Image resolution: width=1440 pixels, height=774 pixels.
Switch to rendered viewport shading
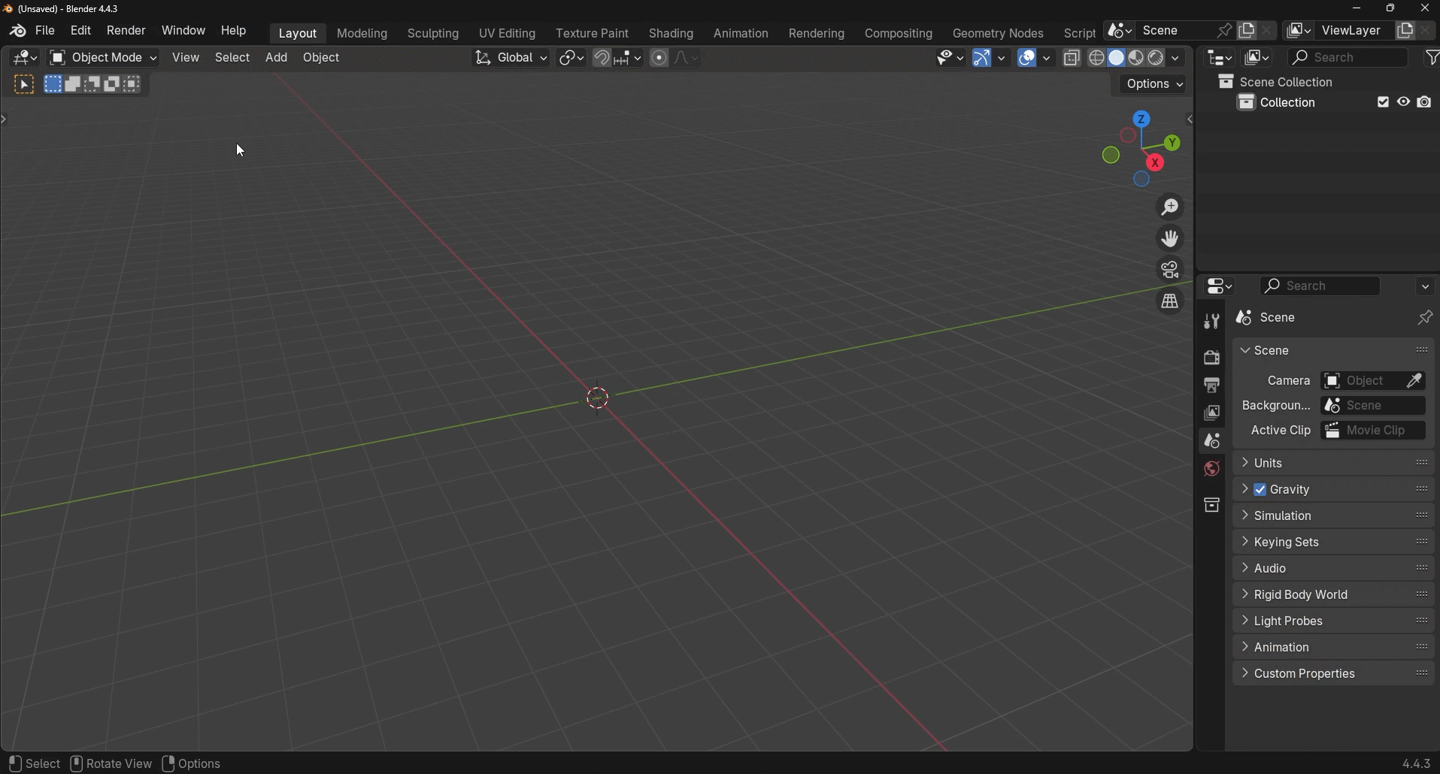tap(1157, 58)
